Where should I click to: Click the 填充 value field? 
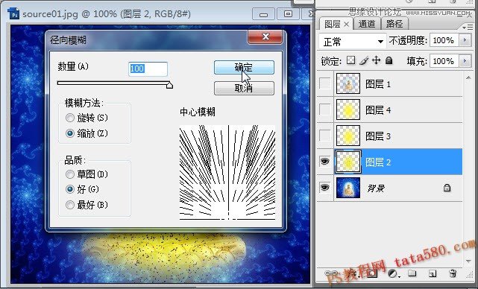(x=444, y=61)
